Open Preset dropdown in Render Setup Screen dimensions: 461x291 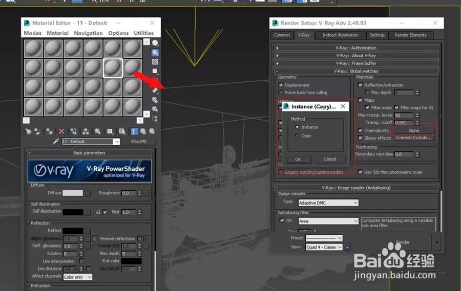click(324, 238)
